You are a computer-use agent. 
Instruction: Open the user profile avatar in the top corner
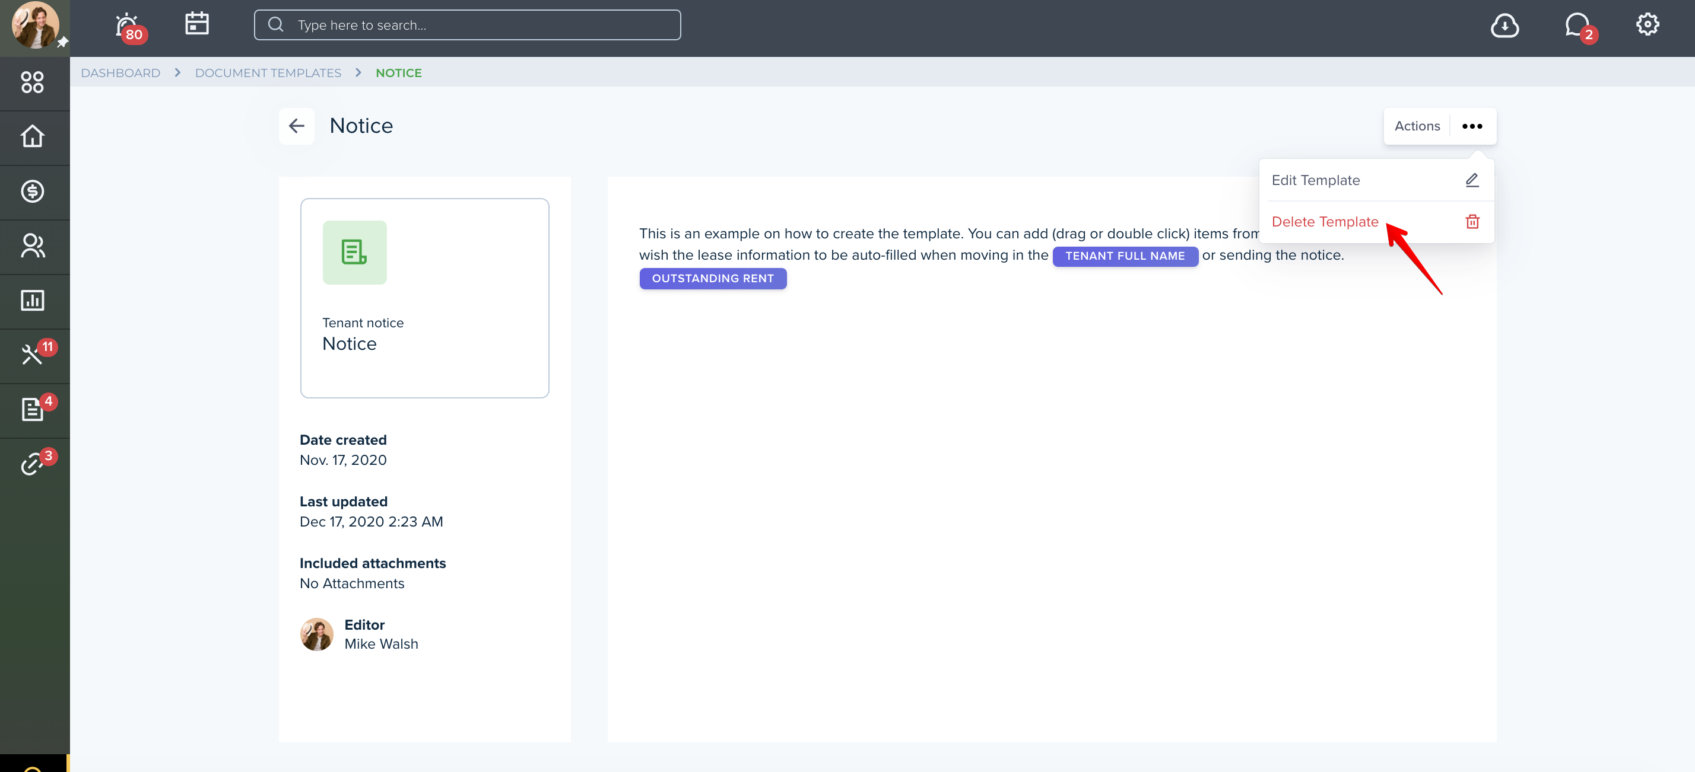pyautogui.click(x=35, y=25)
